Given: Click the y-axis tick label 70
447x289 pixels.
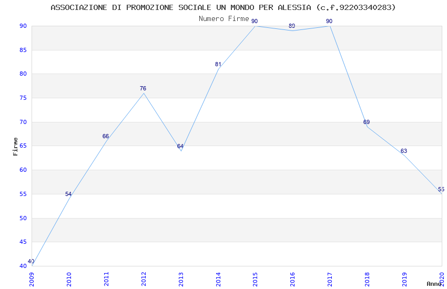Looking at the screenshot, I should 23,122.
